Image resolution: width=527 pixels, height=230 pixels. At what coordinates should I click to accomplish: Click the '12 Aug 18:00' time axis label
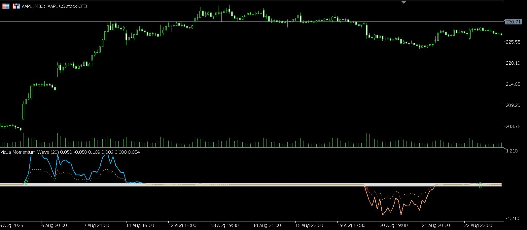(182, 226)
